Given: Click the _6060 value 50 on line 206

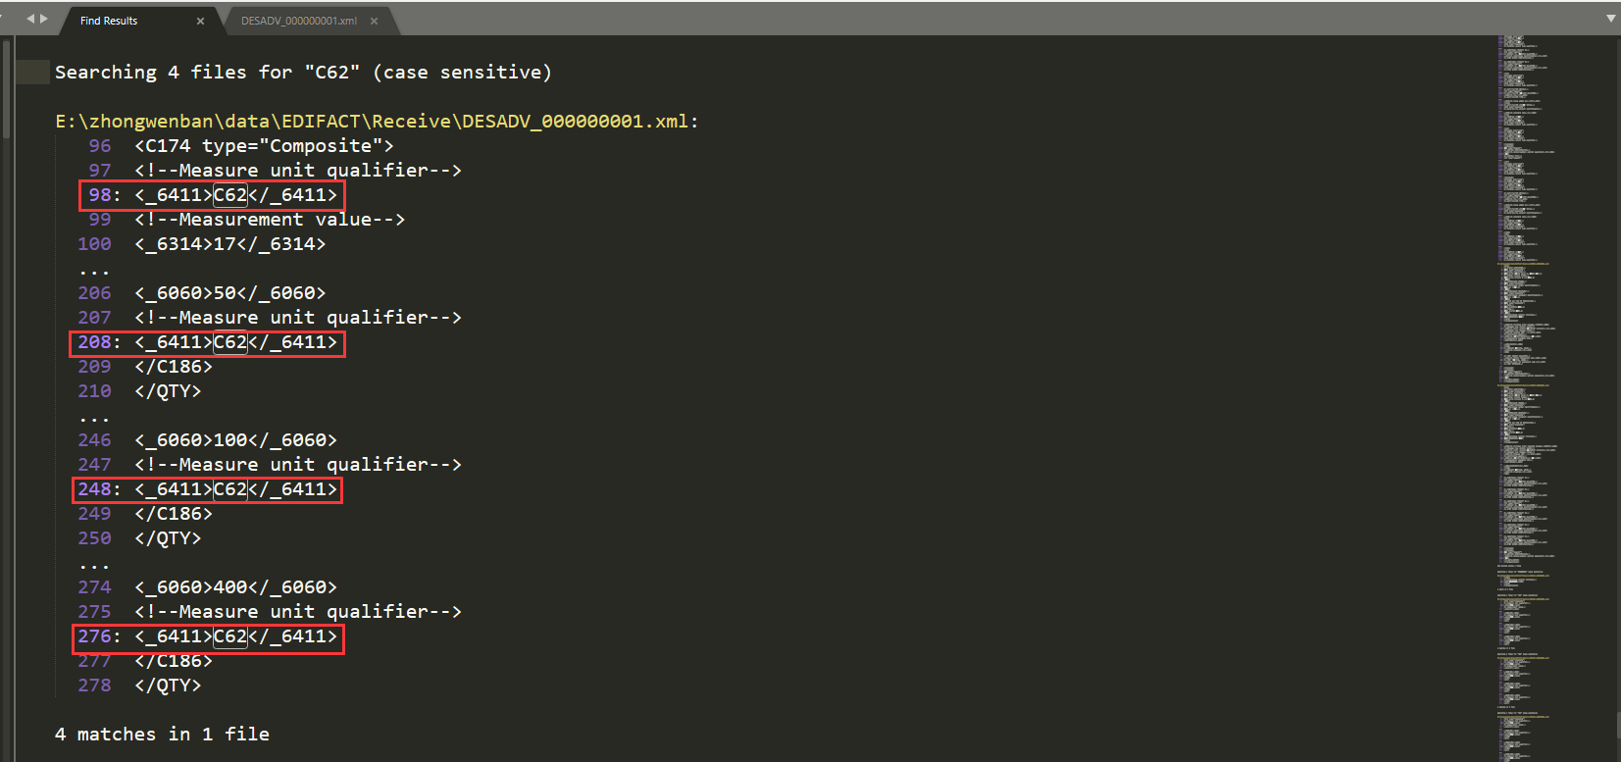Looking at the screenshot, I should (x=225, y=293).
